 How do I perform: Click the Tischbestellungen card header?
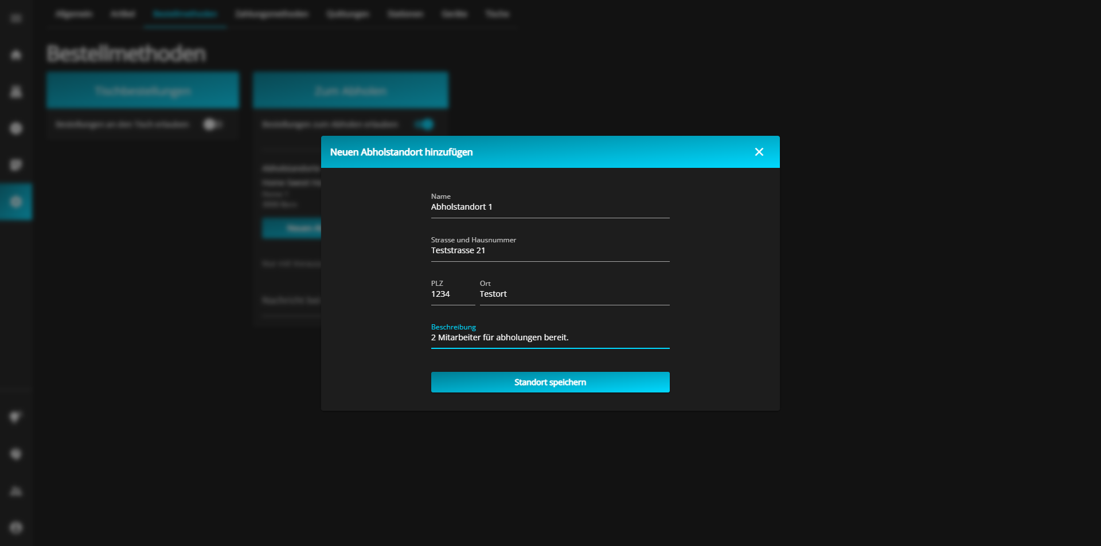pyautogui.click(x=143, y=91)
